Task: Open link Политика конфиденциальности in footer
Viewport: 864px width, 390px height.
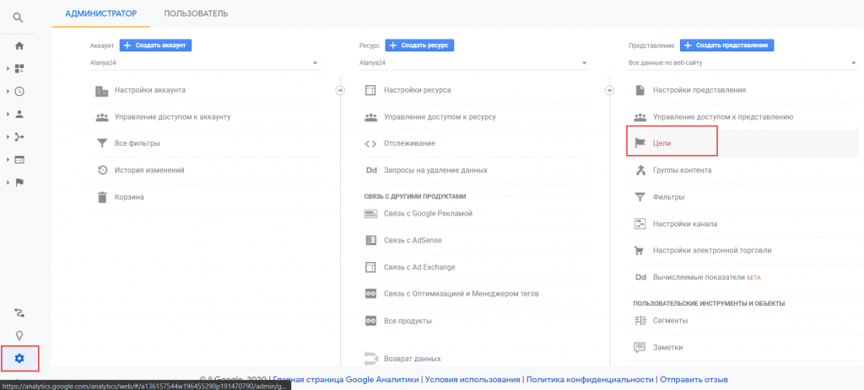Action: (x=591, y=380)
